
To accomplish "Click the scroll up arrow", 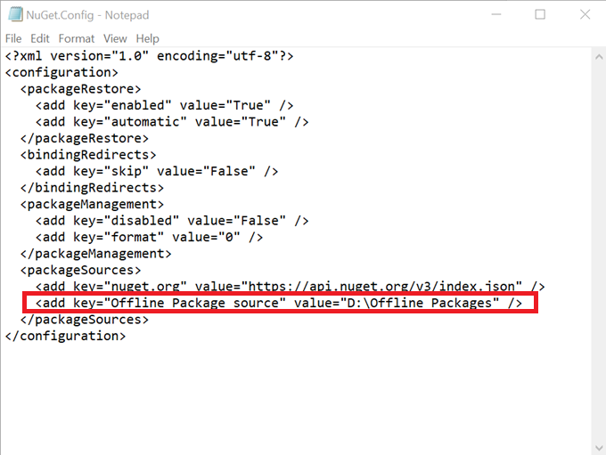I will [599, 57].
